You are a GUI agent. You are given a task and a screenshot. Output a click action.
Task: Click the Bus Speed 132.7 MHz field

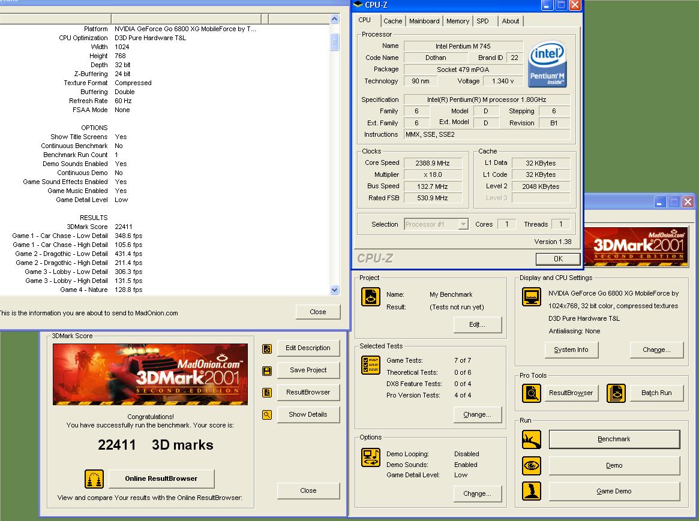point(433,186)
